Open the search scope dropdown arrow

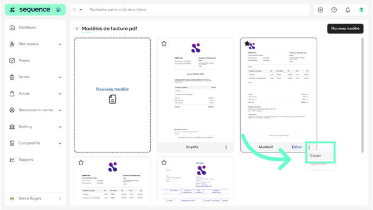coord(81,10)
